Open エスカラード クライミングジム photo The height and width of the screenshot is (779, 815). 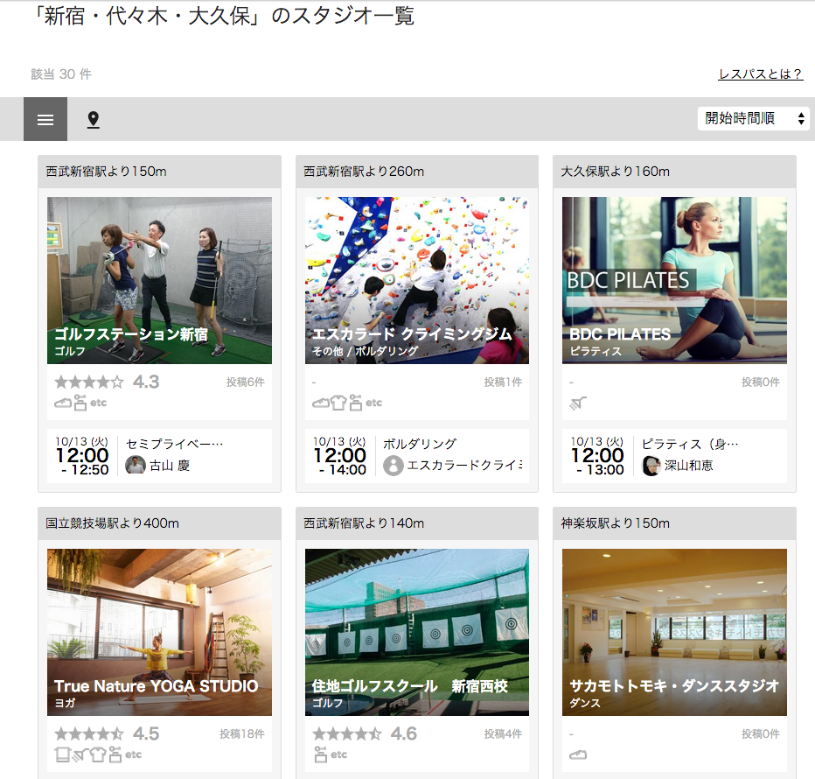tap(417, 280)
